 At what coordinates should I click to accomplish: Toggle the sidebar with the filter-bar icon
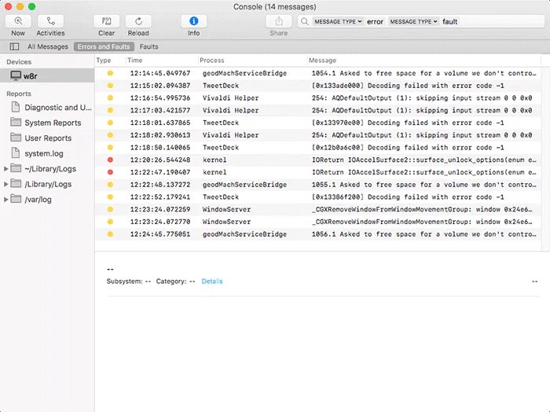[x=14, y=46]
